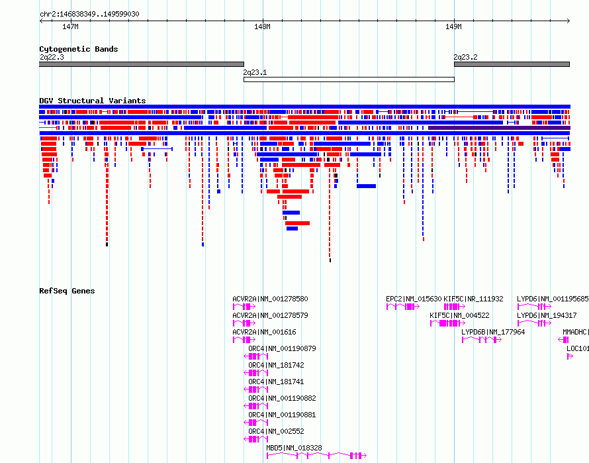Open the Cytogenetic Bands track title
Viewport: 589px width, 463px height.
click(x=79, y=49)
